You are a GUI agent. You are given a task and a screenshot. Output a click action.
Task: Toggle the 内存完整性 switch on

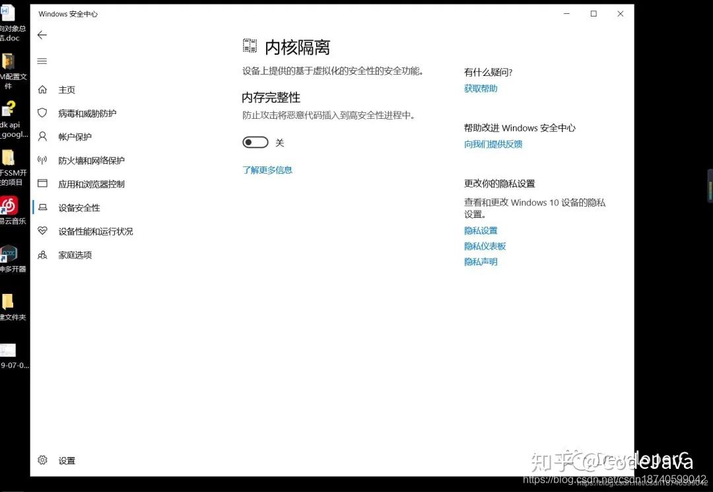tap(255, 142)
